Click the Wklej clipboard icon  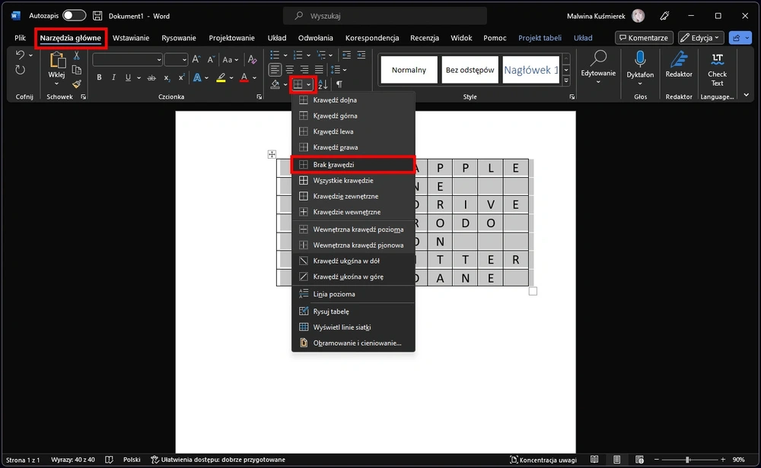[x=57, y=60]
